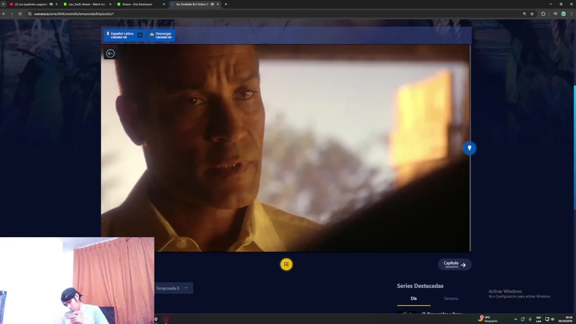Open the zoom magnifier icon in address bar
Viewport: 576px width, 324px height.
click(x=524, y=14)
